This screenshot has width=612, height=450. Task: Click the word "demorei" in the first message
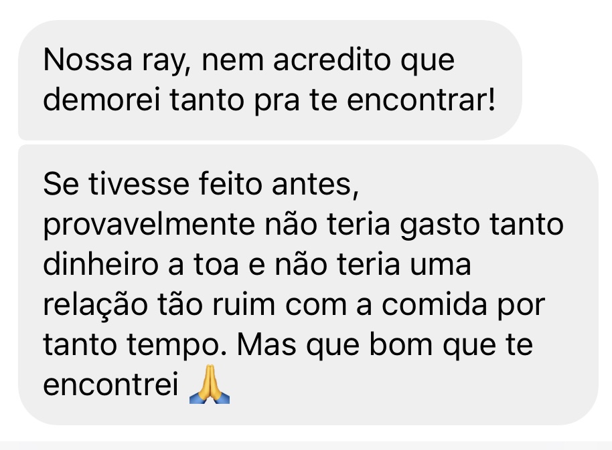coord(102,100)
